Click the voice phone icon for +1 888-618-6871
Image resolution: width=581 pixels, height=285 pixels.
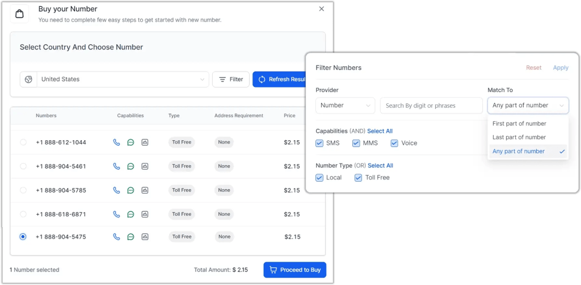click(x=116, y=214)
